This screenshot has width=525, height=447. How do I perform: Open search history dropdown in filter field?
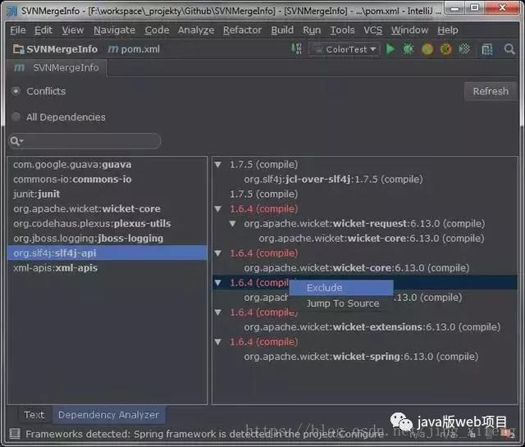click(x=16, y=141)
